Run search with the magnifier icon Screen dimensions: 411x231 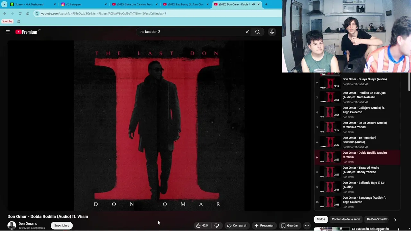pos(258,32)
